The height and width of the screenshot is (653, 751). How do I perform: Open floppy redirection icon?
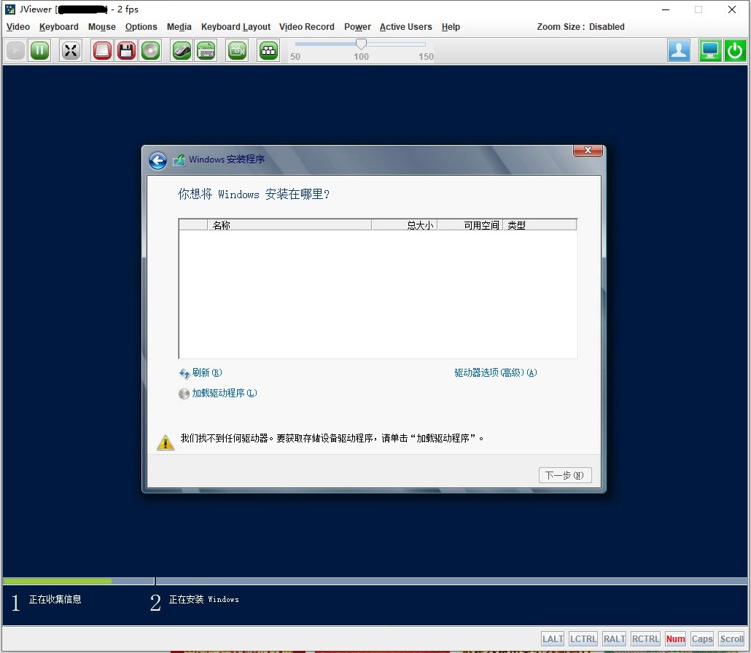[x=126, y=50]
